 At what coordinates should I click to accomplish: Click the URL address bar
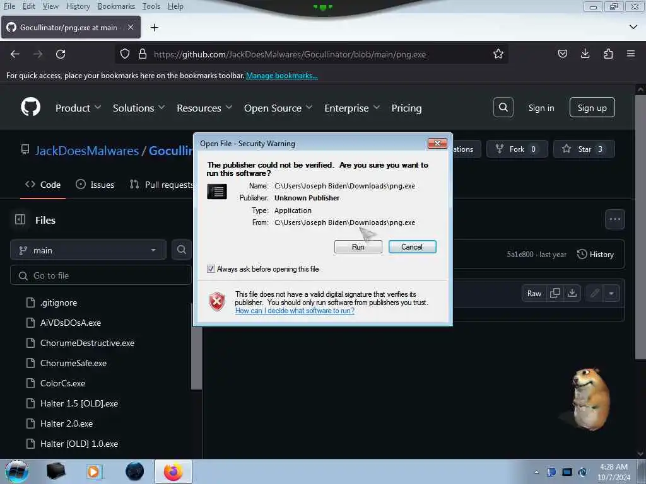(313, 54)
